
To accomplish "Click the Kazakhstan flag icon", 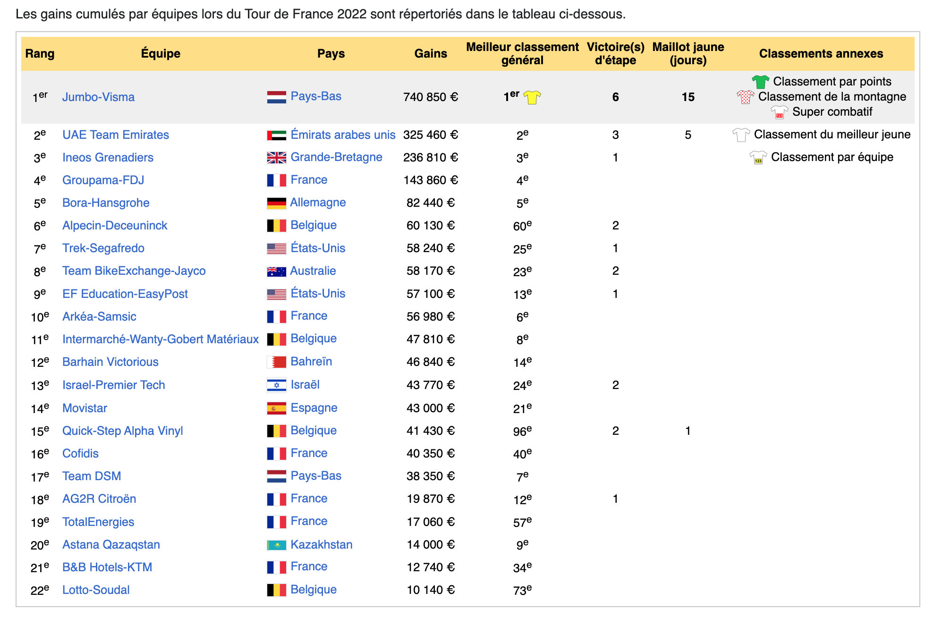I will pos(276,545).
